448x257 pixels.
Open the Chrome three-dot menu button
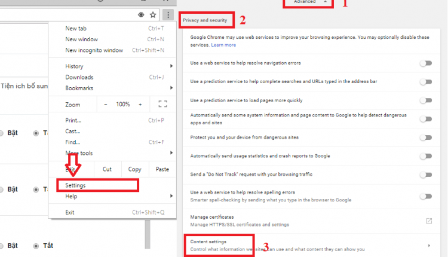[168, 14]
